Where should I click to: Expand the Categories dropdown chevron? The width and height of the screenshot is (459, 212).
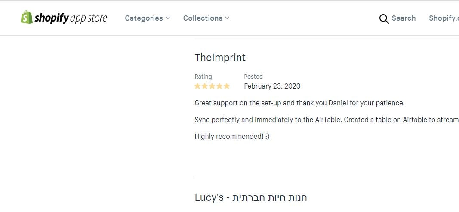tap(168, 18)
